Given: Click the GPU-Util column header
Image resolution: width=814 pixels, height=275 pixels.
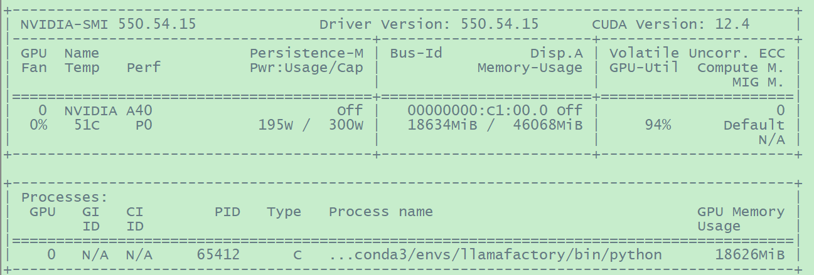Looking at the screenshot, I should [644, 68].
